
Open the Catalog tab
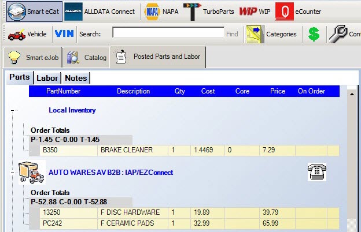point(87,58)
